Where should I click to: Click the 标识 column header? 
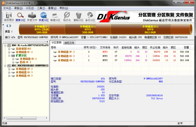click(116, 48)
